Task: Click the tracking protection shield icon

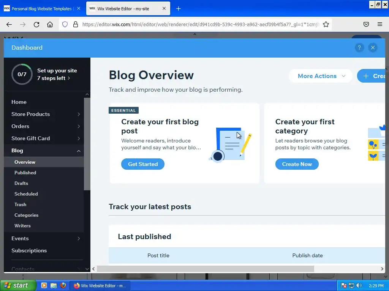Action: click(65, 24)
